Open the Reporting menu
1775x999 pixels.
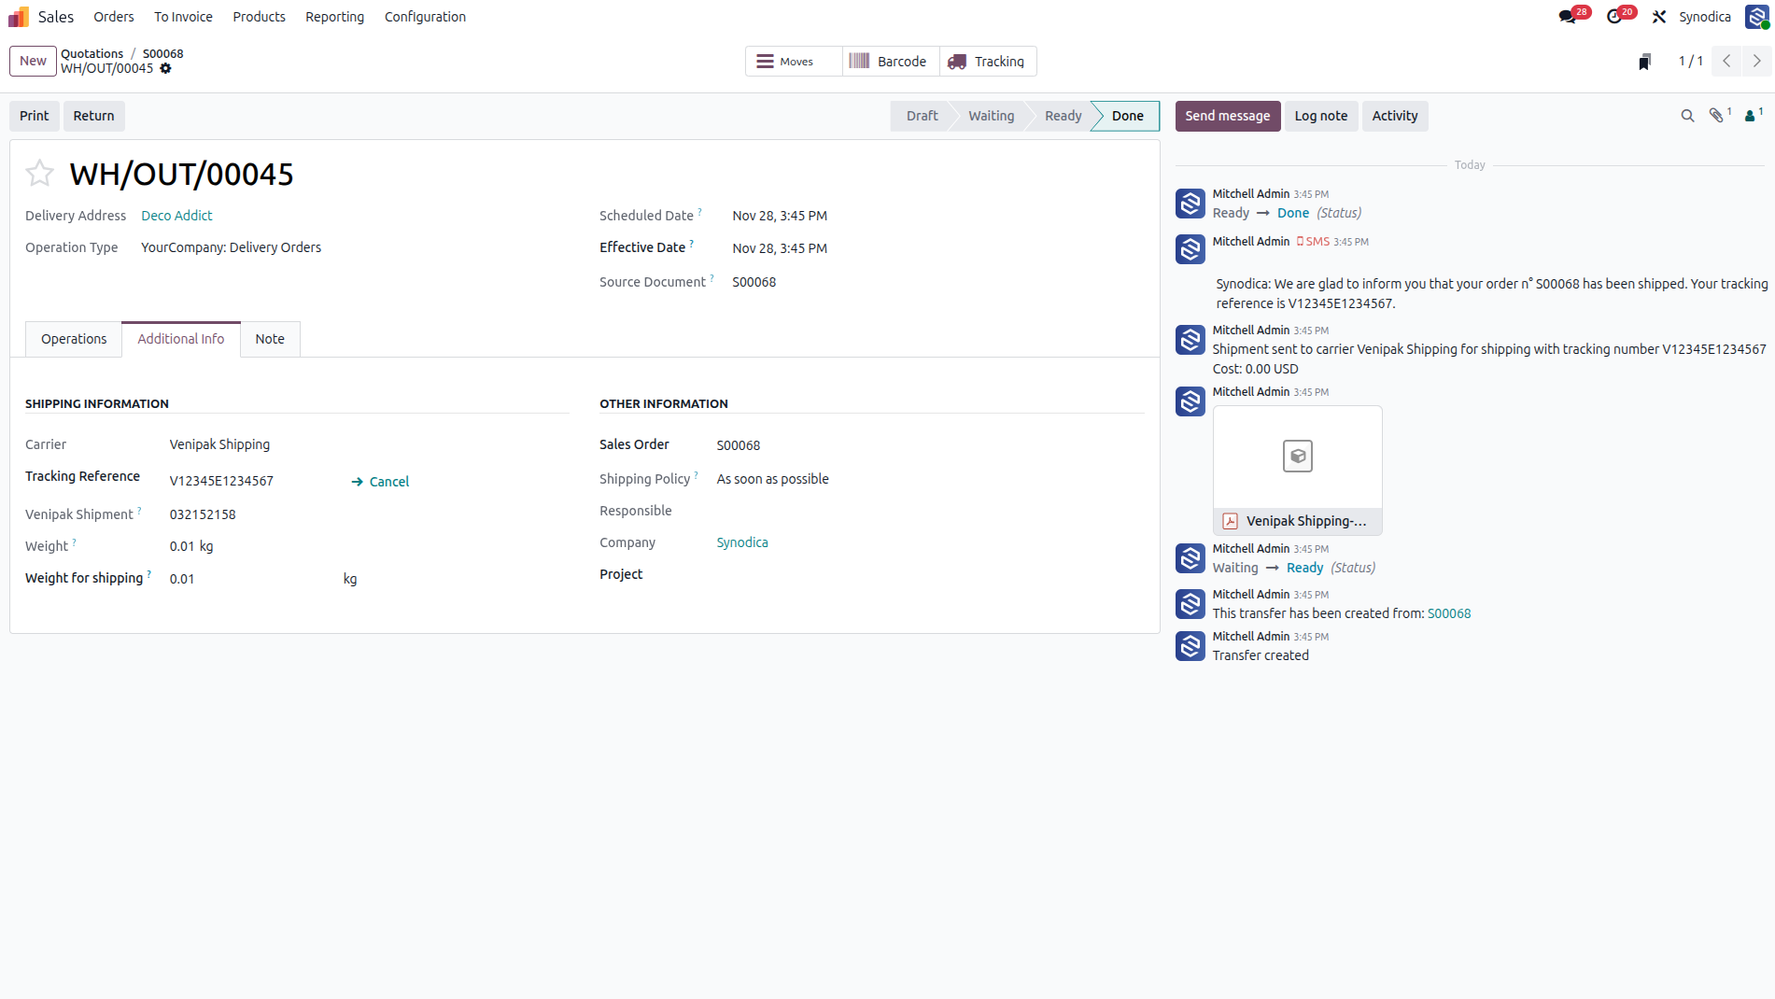click(x=334, y=17)
